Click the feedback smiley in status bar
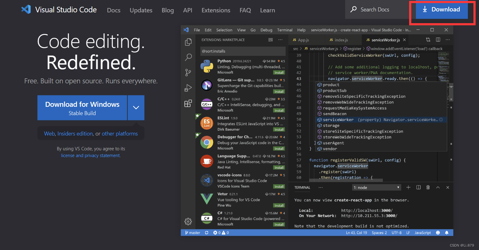 click(438, 233)
